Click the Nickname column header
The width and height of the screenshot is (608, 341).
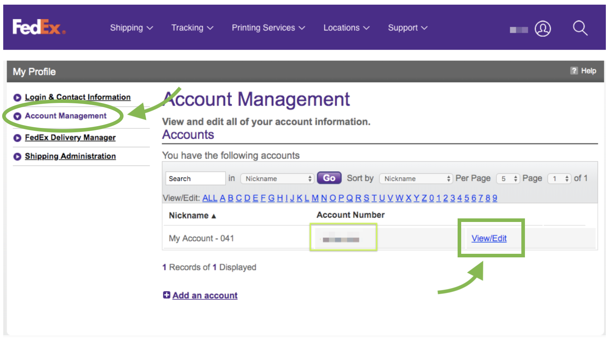[189, 216]
